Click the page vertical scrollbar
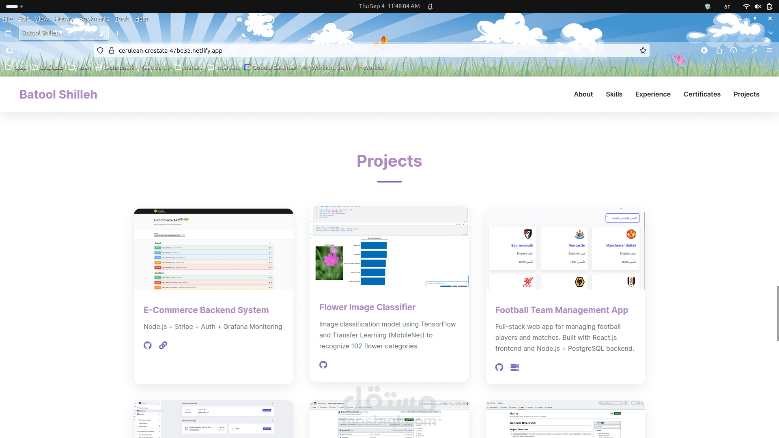Screen dimensions: 779x438 [777, 313]
